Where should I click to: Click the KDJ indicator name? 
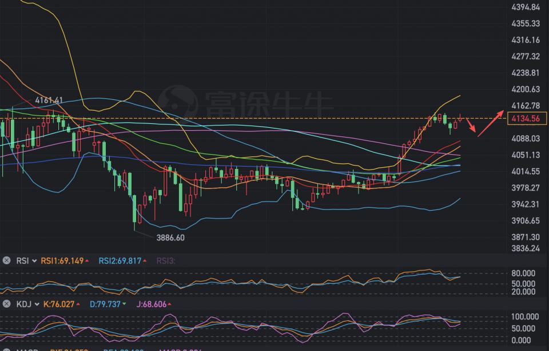[x=23, y=304]
